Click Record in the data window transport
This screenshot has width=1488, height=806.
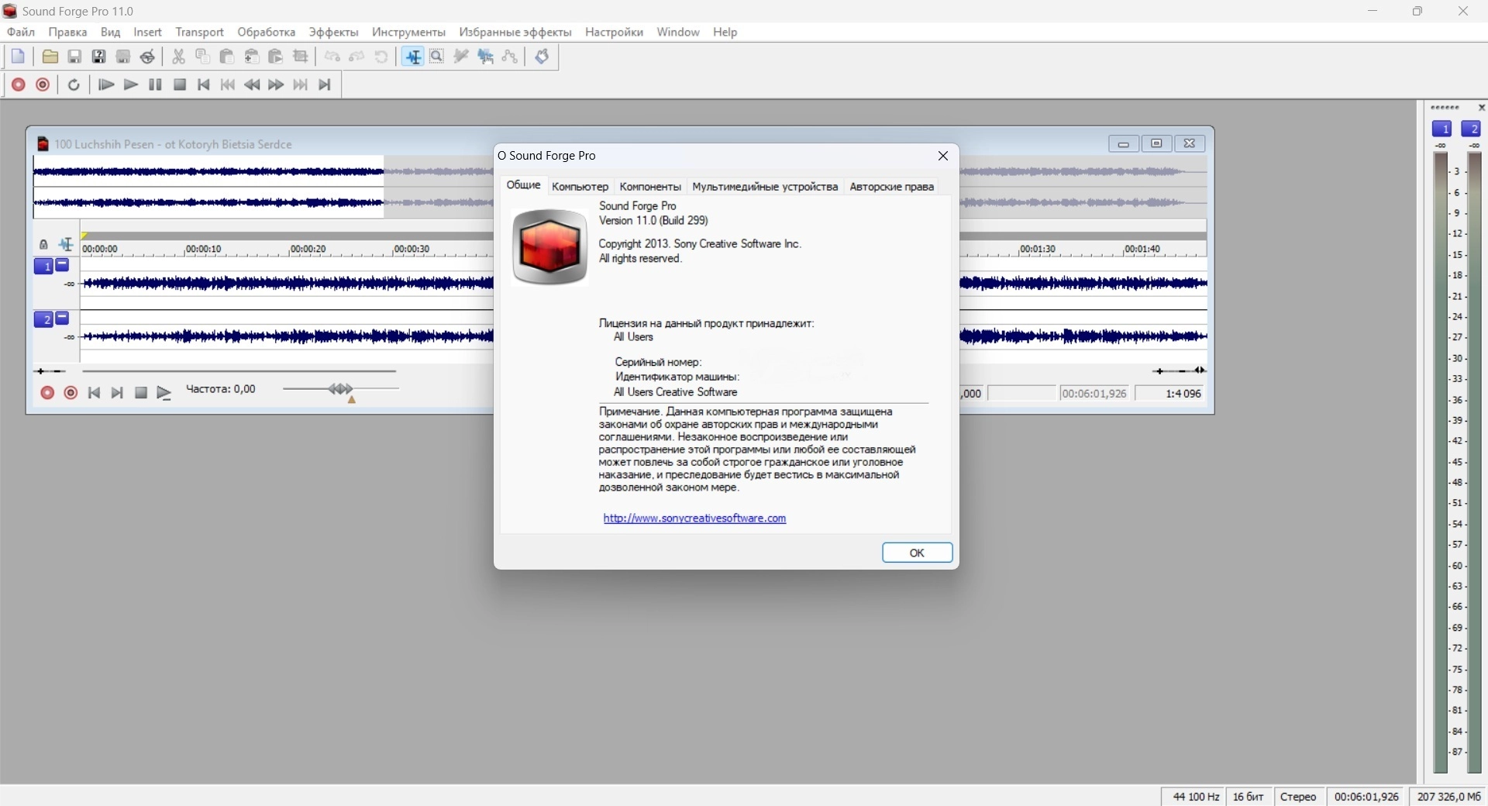(x=47, y=393)
